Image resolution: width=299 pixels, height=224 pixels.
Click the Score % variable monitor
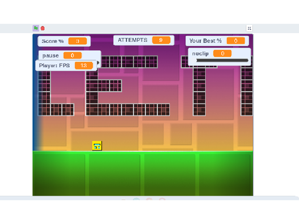[x=64, y=41]
